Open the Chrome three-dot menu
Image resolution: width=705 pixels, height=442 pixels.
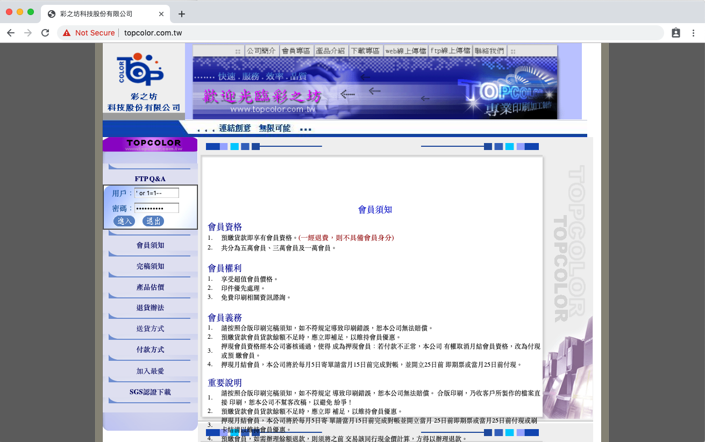pyautogui.click(x=694, y=33)
